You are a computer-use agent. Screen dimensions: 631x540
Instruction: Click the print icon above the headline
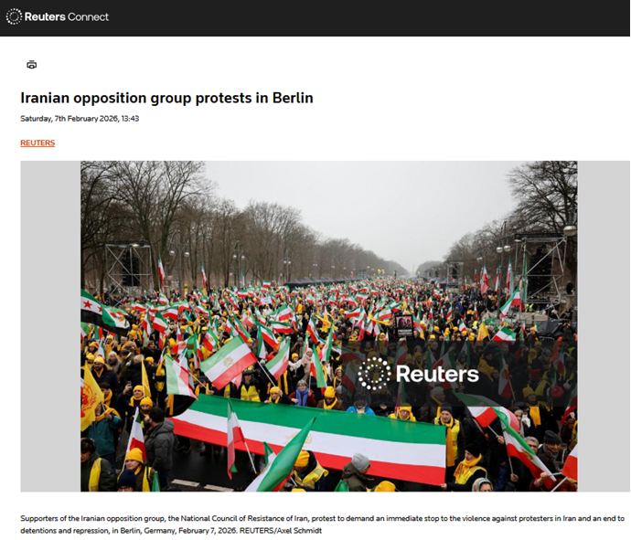[x=32, y=64]
